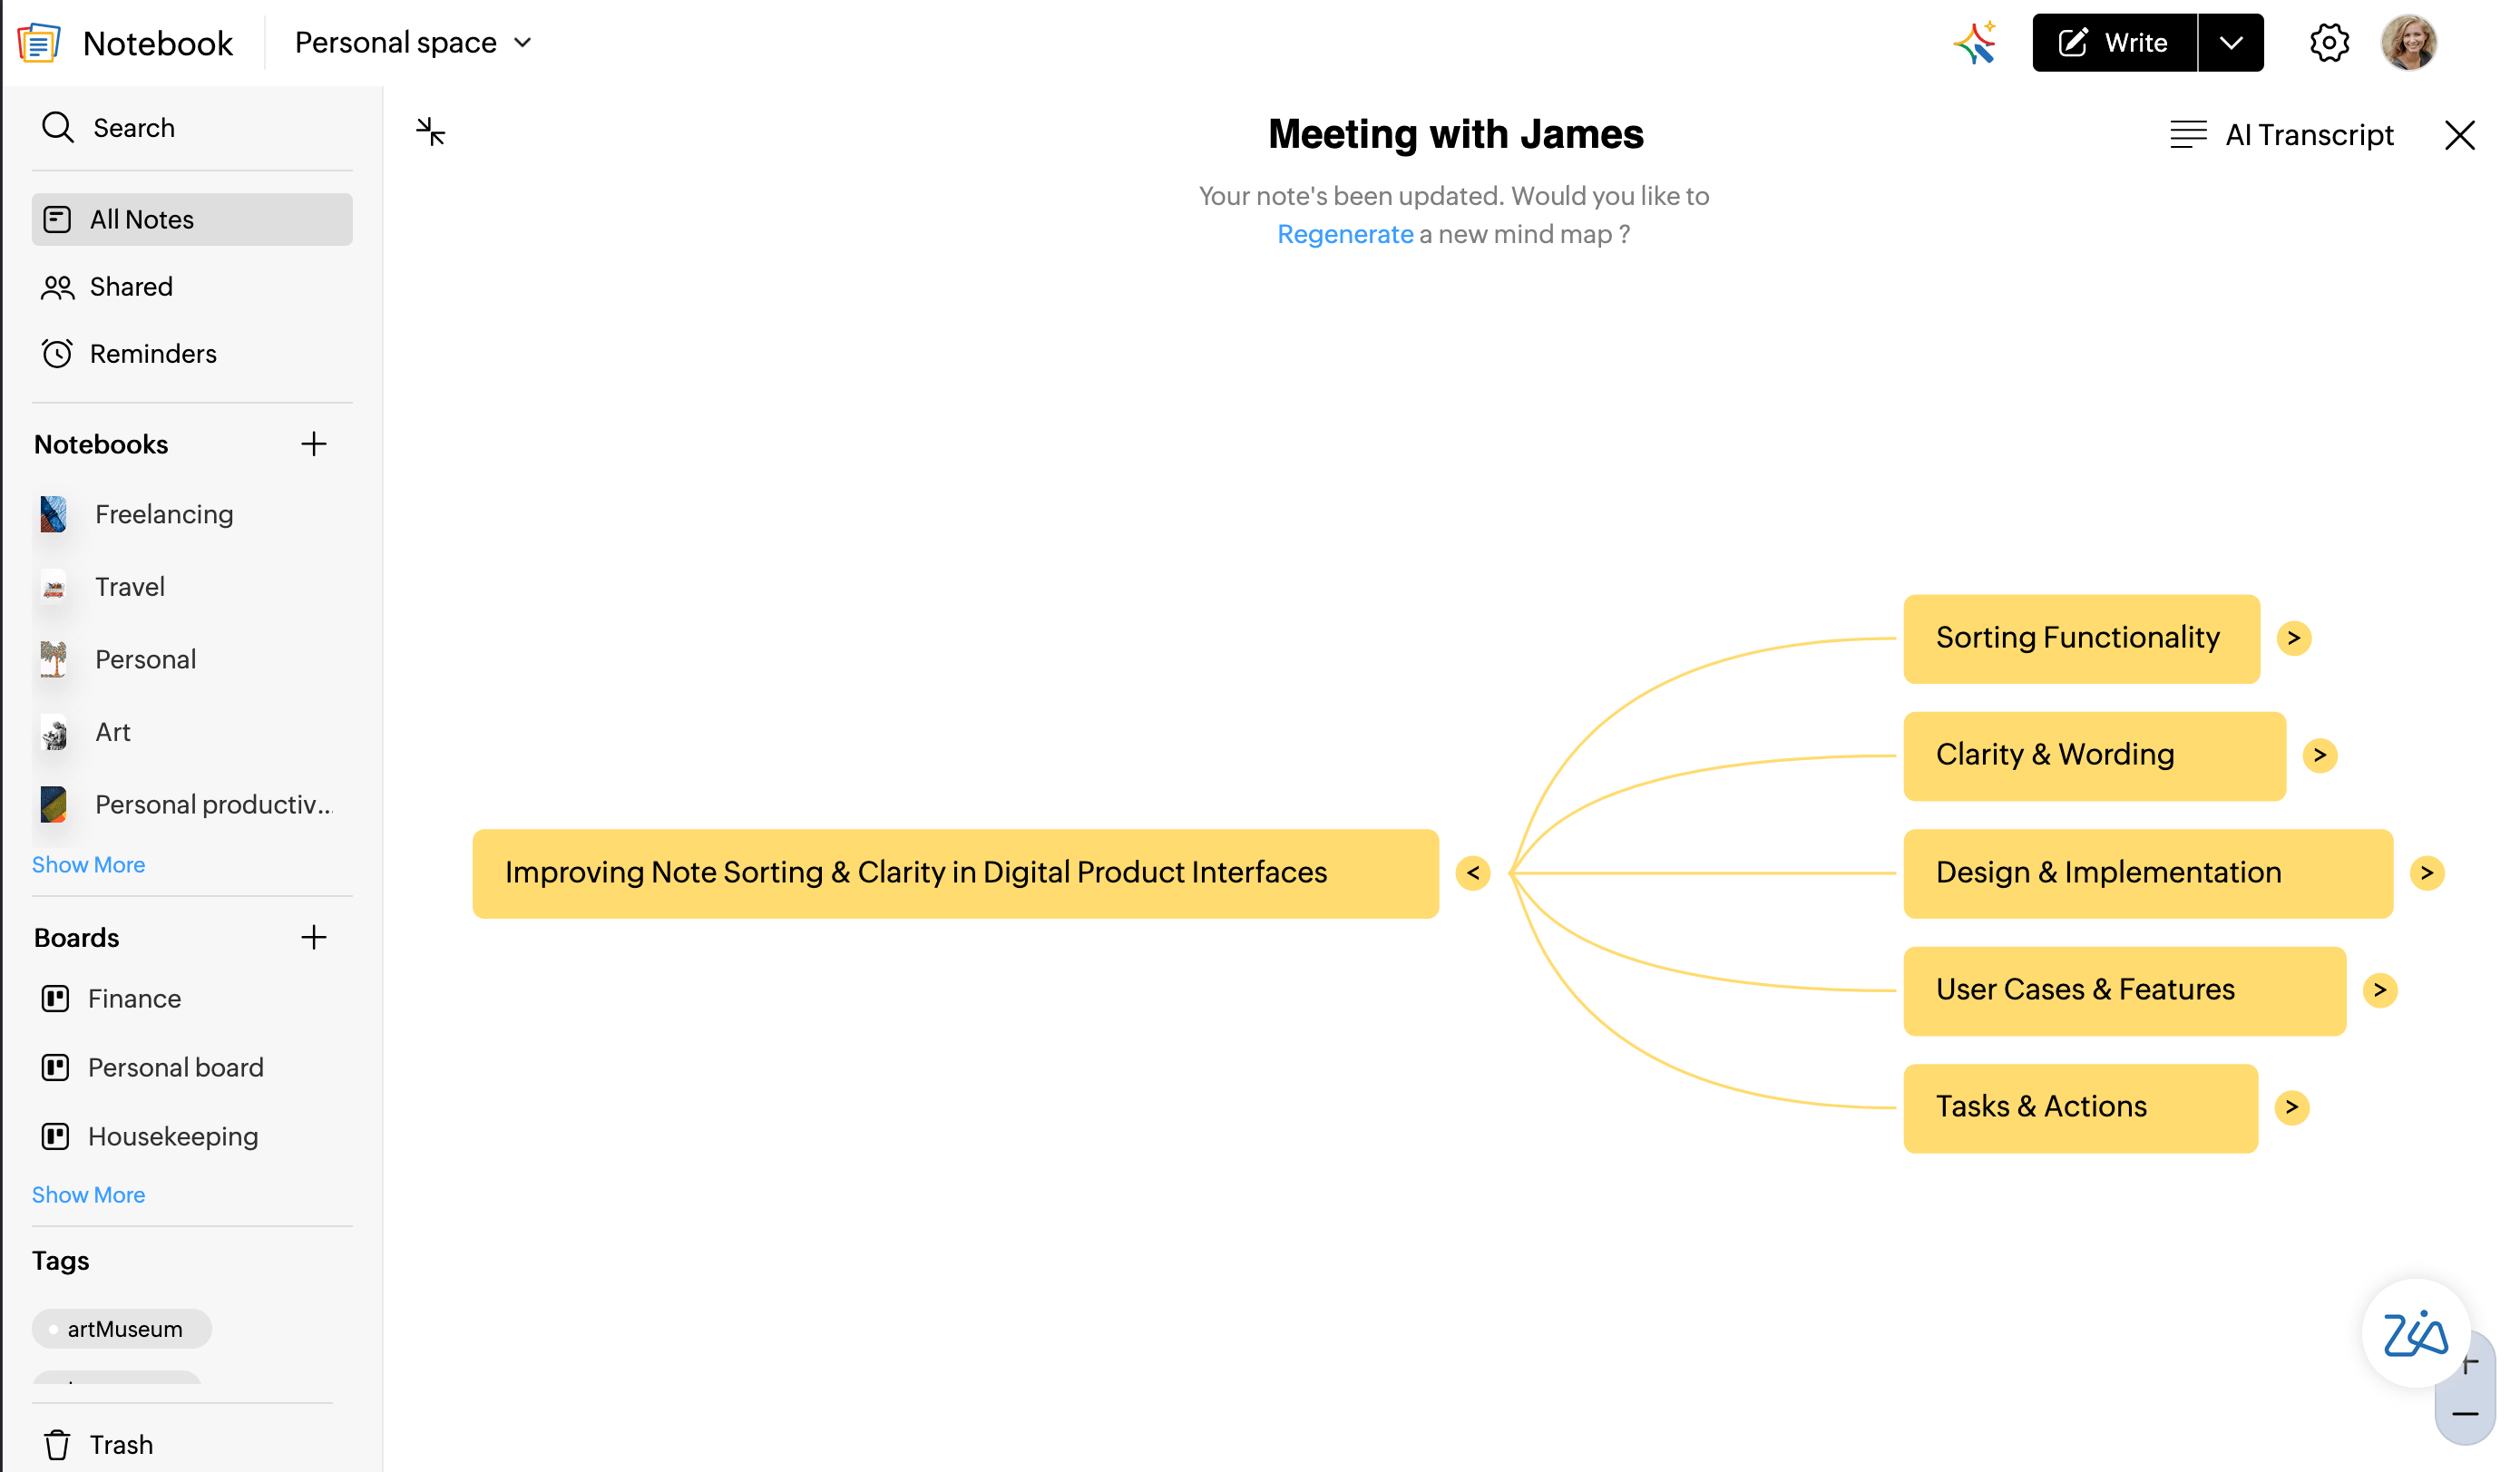Expand the Write button dropdown
2520x1472 pixels.
(x=2231, y=42)
